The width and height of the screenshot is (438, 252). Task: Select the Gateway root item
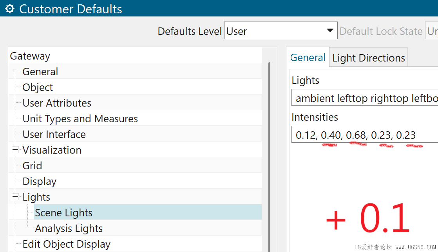[30, 56]
